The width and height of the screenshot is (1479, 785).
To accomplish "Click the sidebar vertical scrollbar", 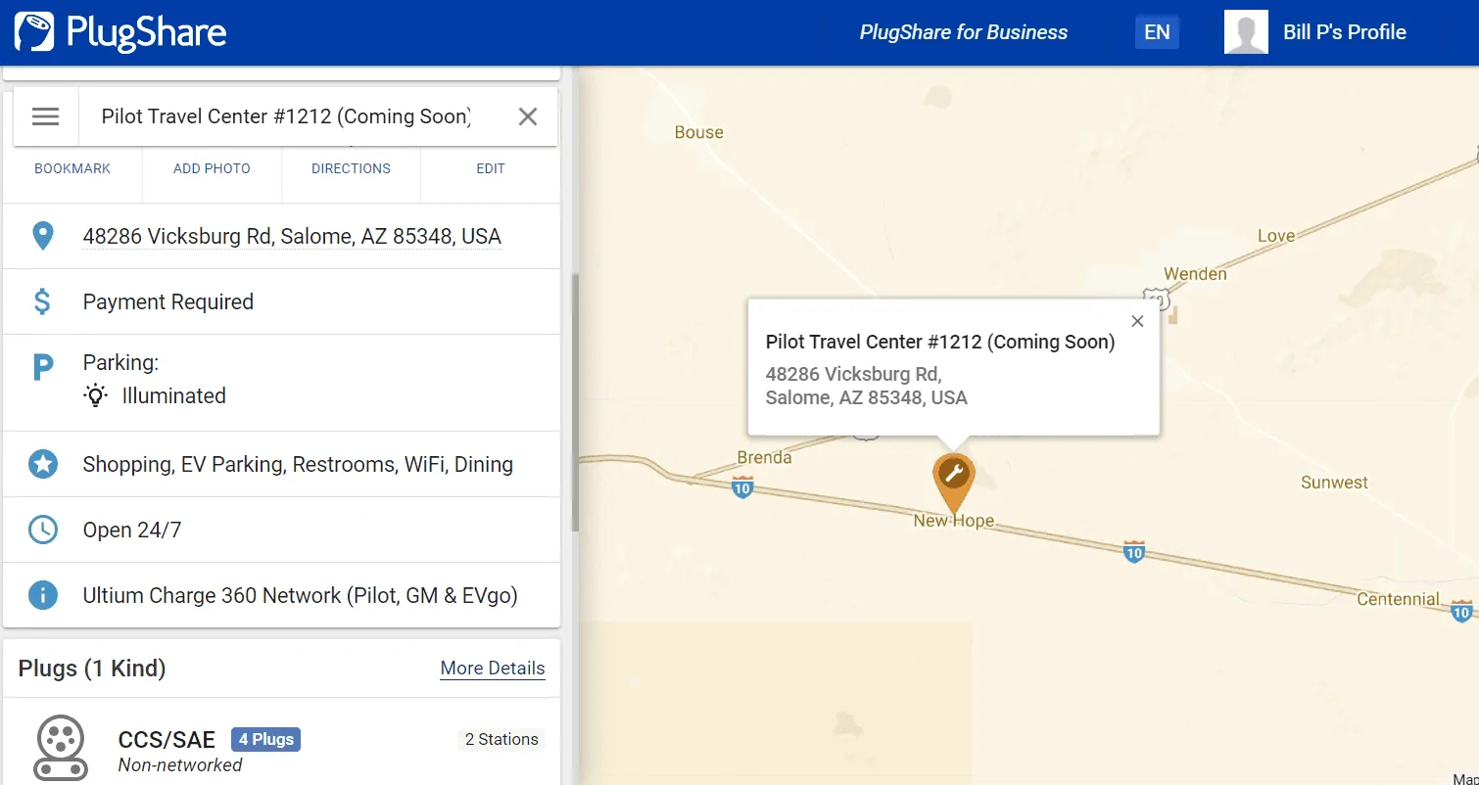I will point(575,401).
